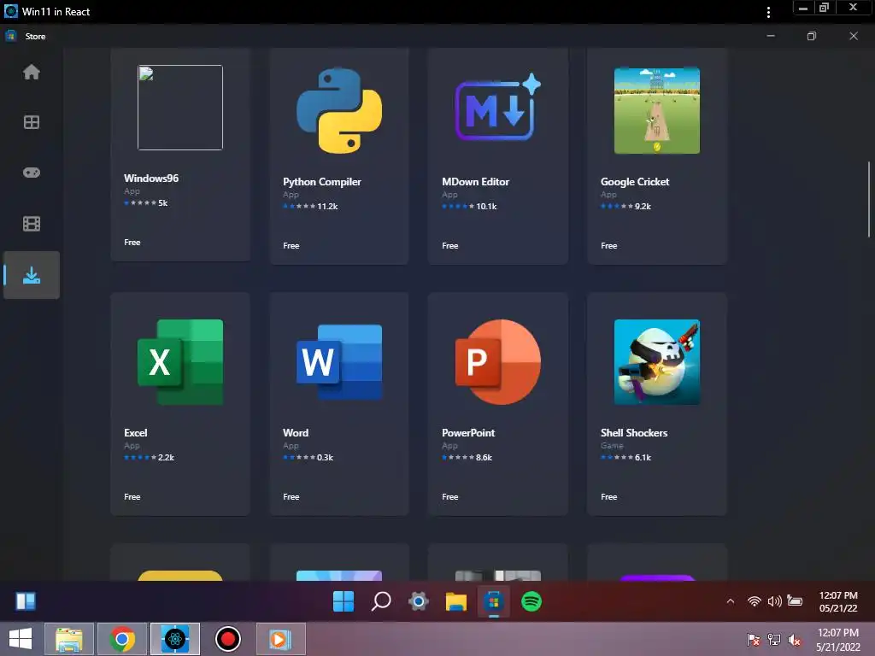
Task: Open the Store Home sidebar icon
Action: pyautogui.click(x=32, y=72)
